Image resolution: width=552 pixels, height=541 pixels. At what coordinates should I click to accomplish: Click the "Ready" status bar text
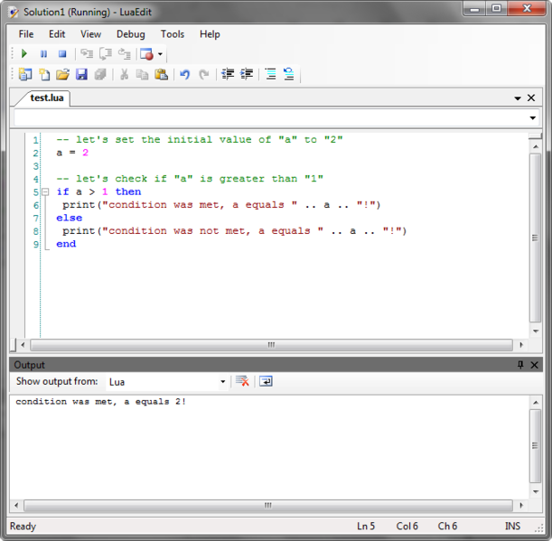23,526
